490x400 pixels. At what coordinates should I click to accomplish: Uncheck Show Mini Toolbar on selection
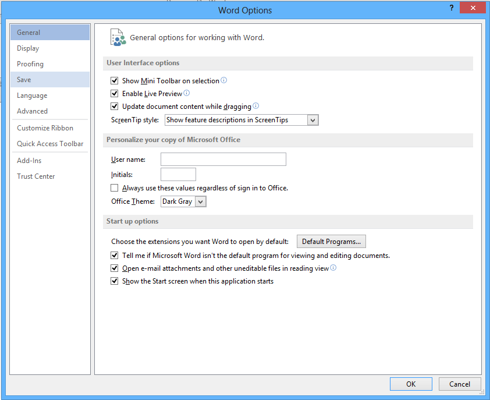(115, 81)
